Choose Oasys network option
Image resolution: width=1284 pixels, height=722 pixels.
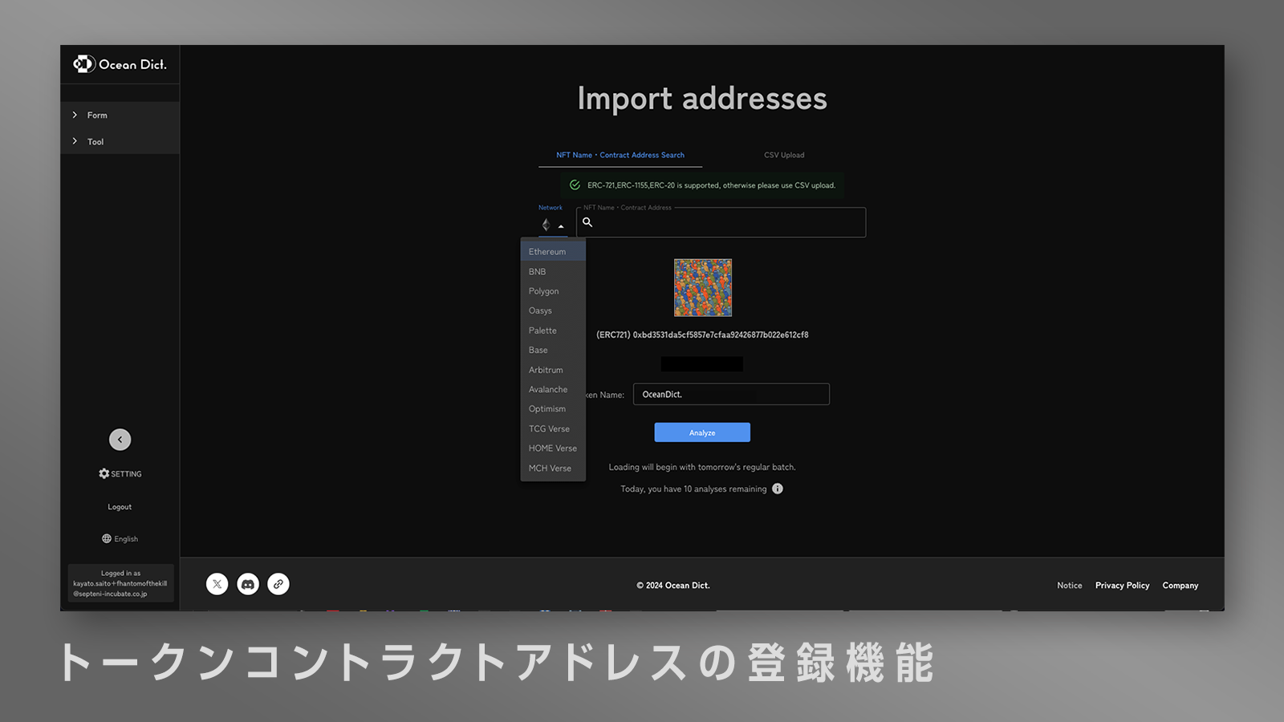(553, 310)
